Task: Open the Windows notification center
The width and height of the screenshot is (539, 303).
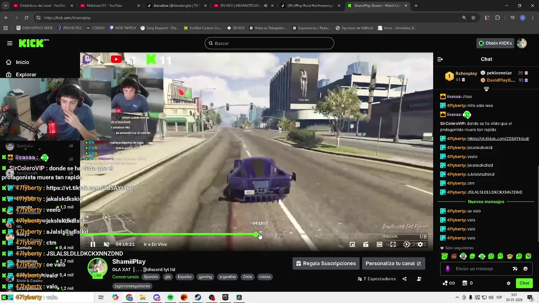Action: (530, 298)
